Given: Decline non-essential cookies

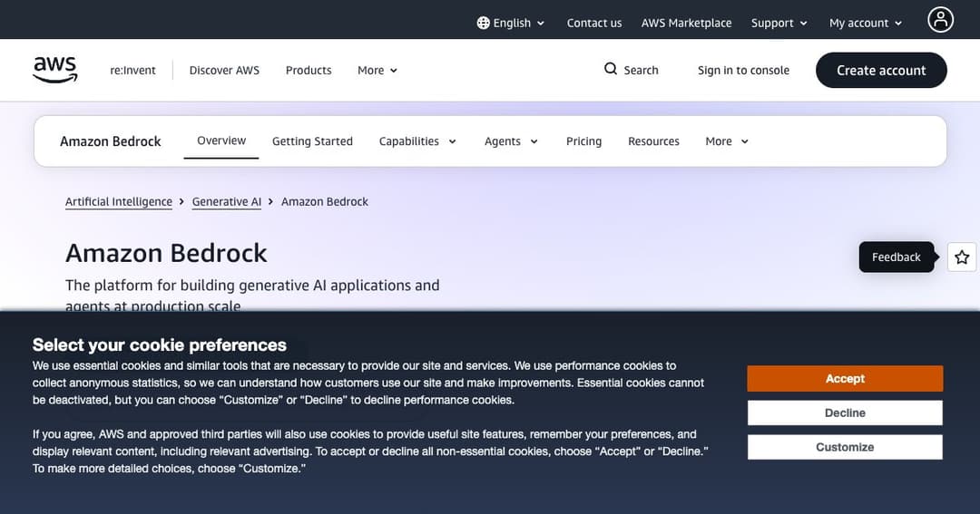Looking at the screenshot, I should click(x=845, y=412).
